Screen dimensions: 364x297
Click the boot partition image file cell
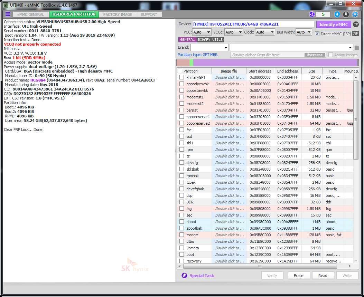(229, 255)
